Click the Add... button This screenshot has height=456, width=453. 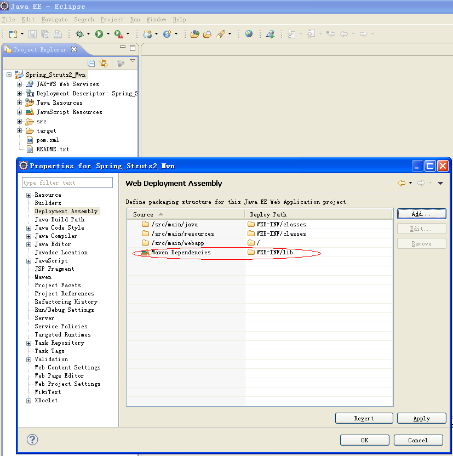pyautogui.click(x=422, y=214)
